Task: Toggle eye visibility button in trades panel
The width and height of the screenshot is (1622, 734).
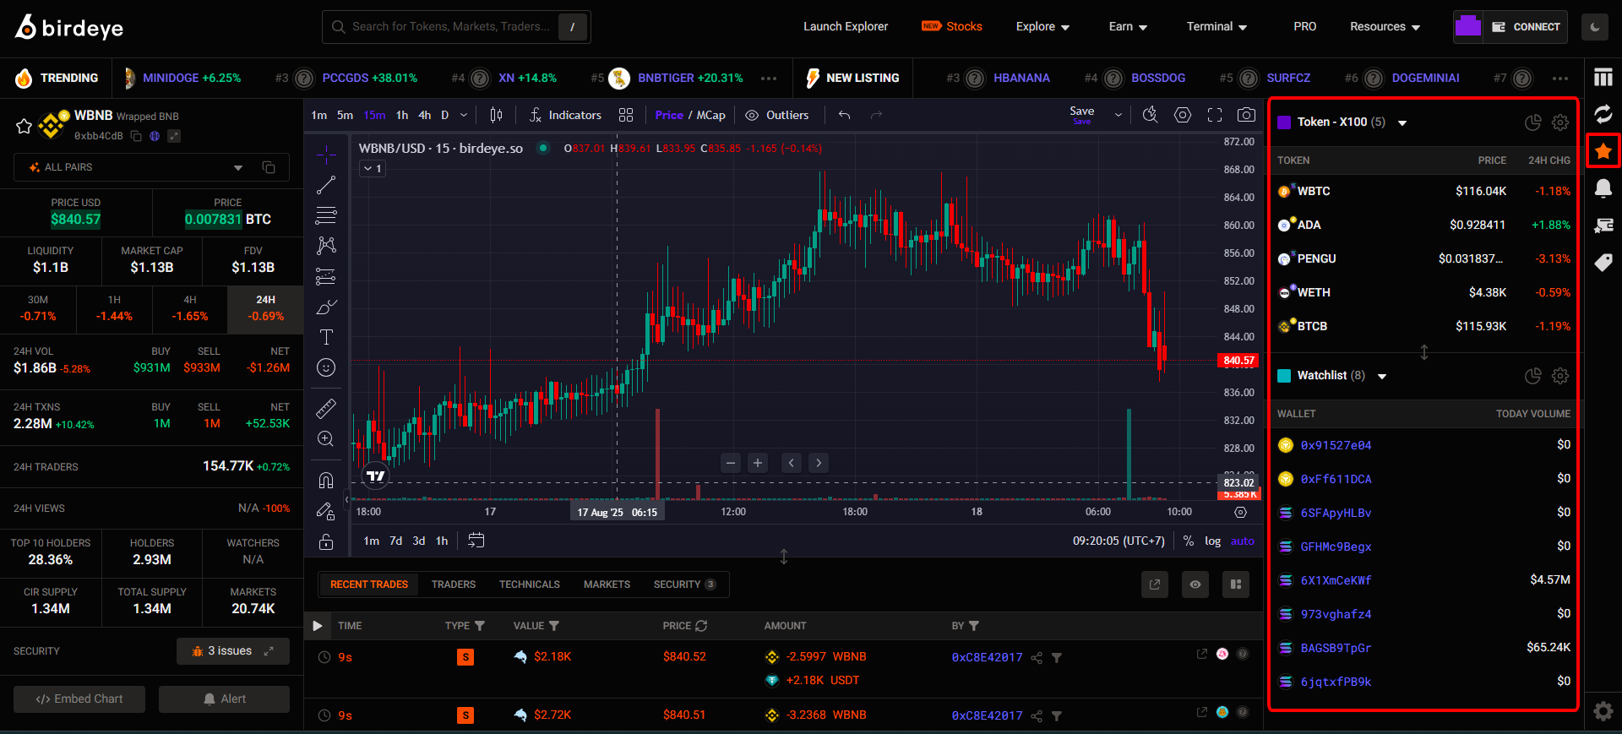Action: pos(1195,584)
